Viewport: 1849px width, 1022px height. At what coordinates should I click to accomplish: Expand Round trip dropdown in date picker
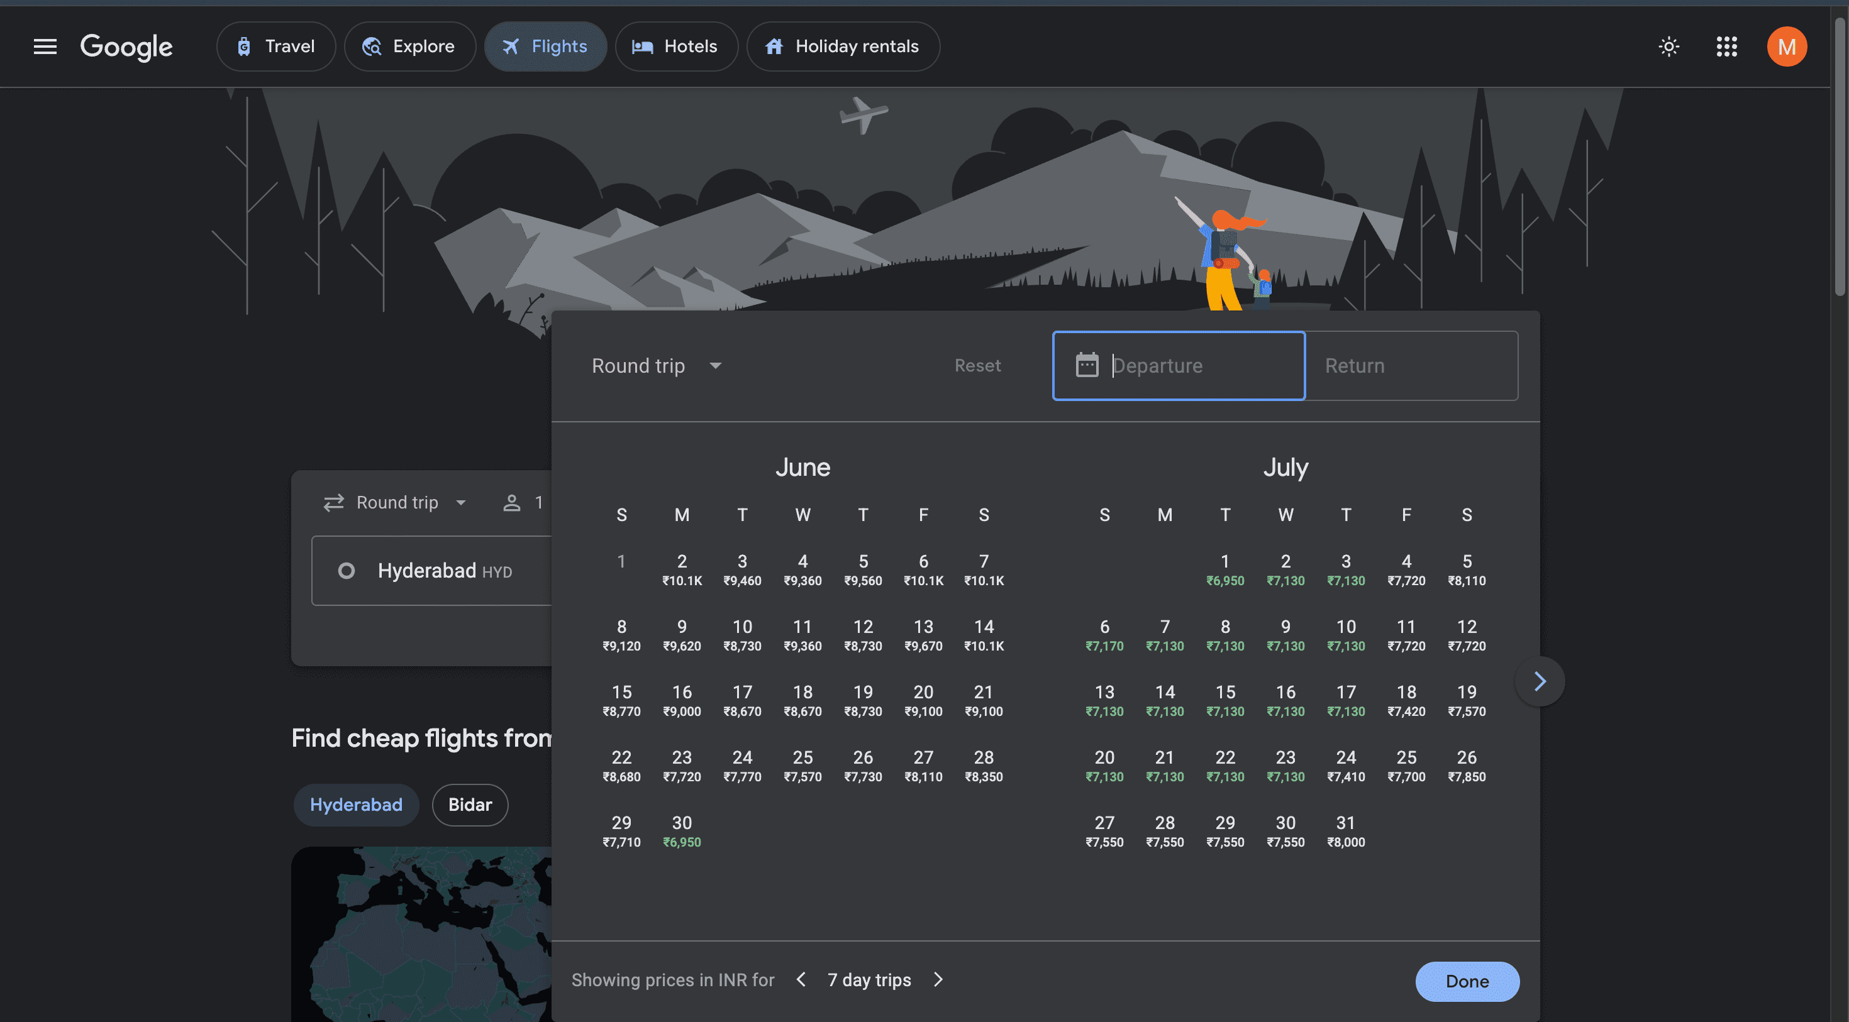click(656, 366)
